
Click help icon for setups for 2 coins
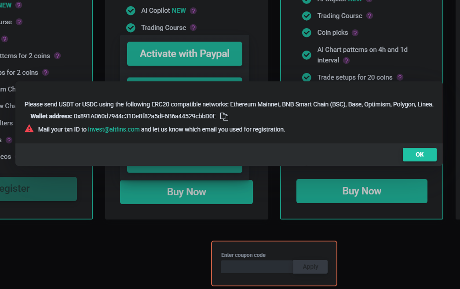(45, 72)
